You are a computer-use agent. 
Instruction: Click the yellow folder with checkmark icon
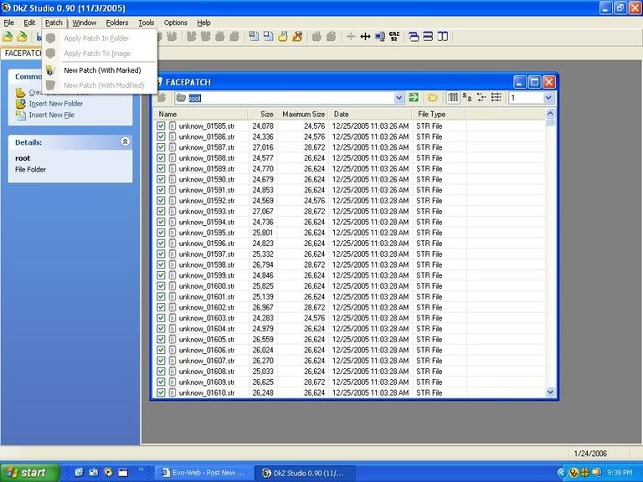(283, 37)
